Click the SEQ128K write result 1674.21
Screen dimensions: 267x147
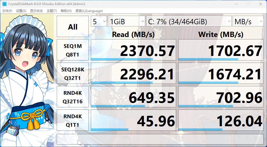coord(221,73)
